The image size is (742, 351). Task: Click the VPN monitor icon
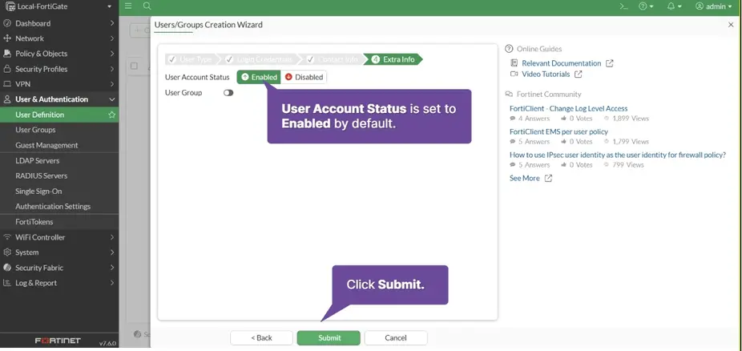pos(7,83)
